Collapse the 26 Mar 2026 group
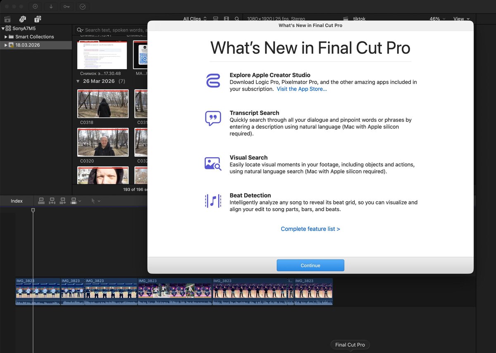 [x=78, y=82]
